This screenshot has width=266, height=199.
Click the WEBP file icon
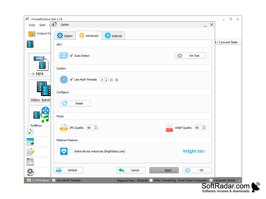click(x=169, y=127)
